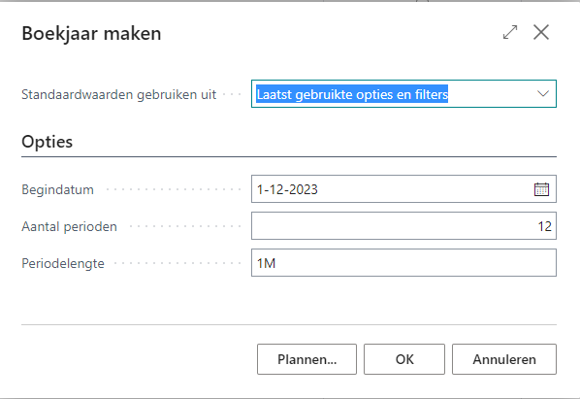Viewport: 580px width, 399px height.
Task: Click the Standaardwaarden gebruiken uit label
Action: pyautogui.click(x=118, y=94)
